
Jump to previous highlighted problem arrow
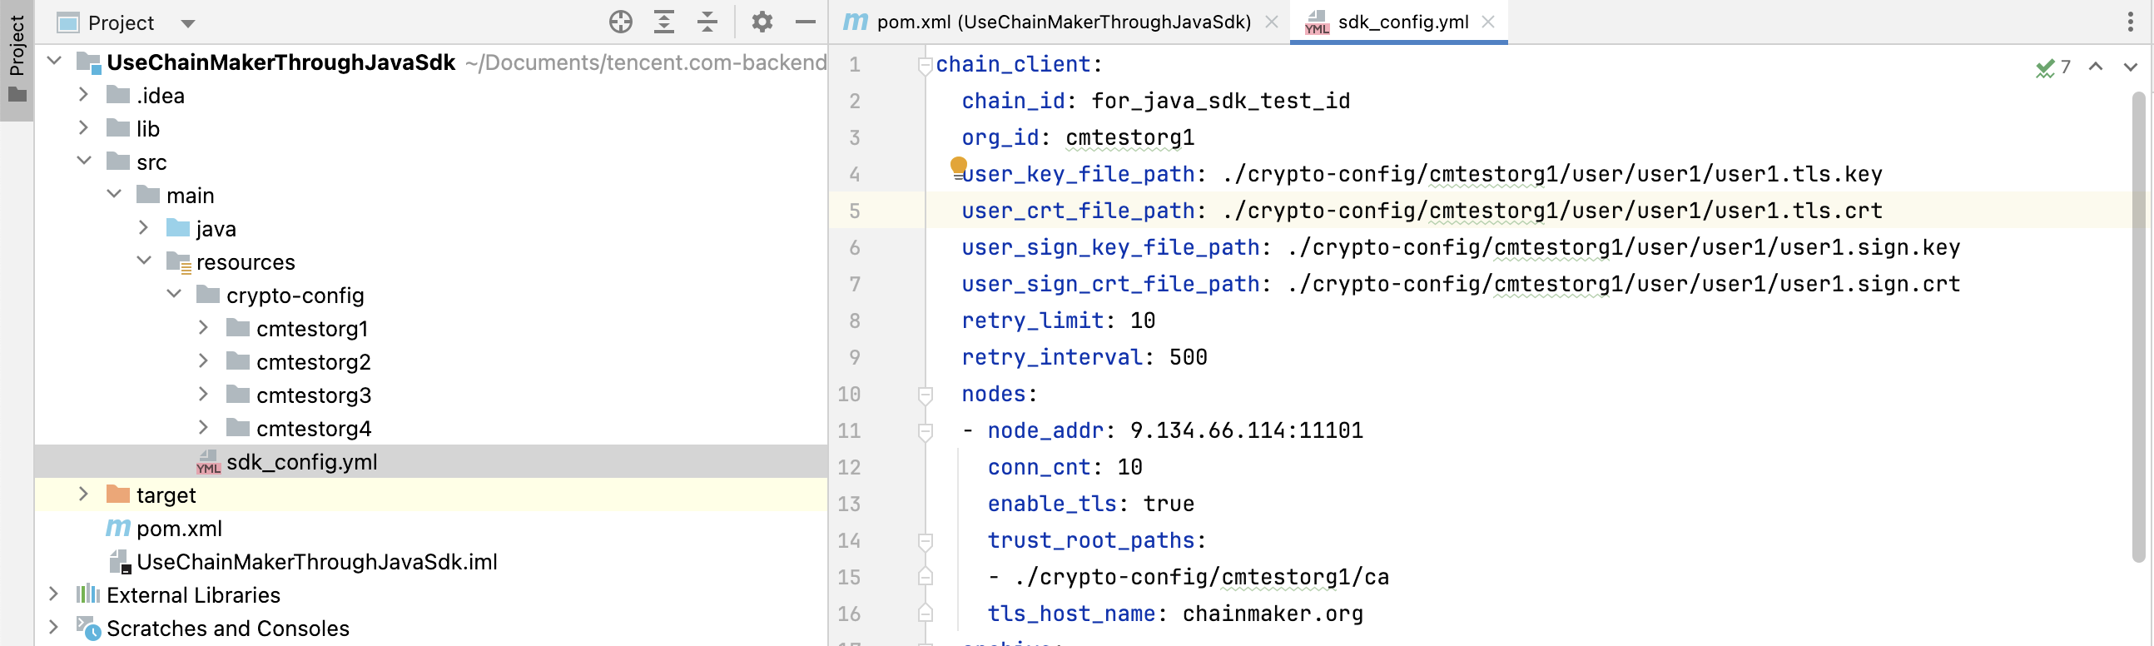point(2096,67)
